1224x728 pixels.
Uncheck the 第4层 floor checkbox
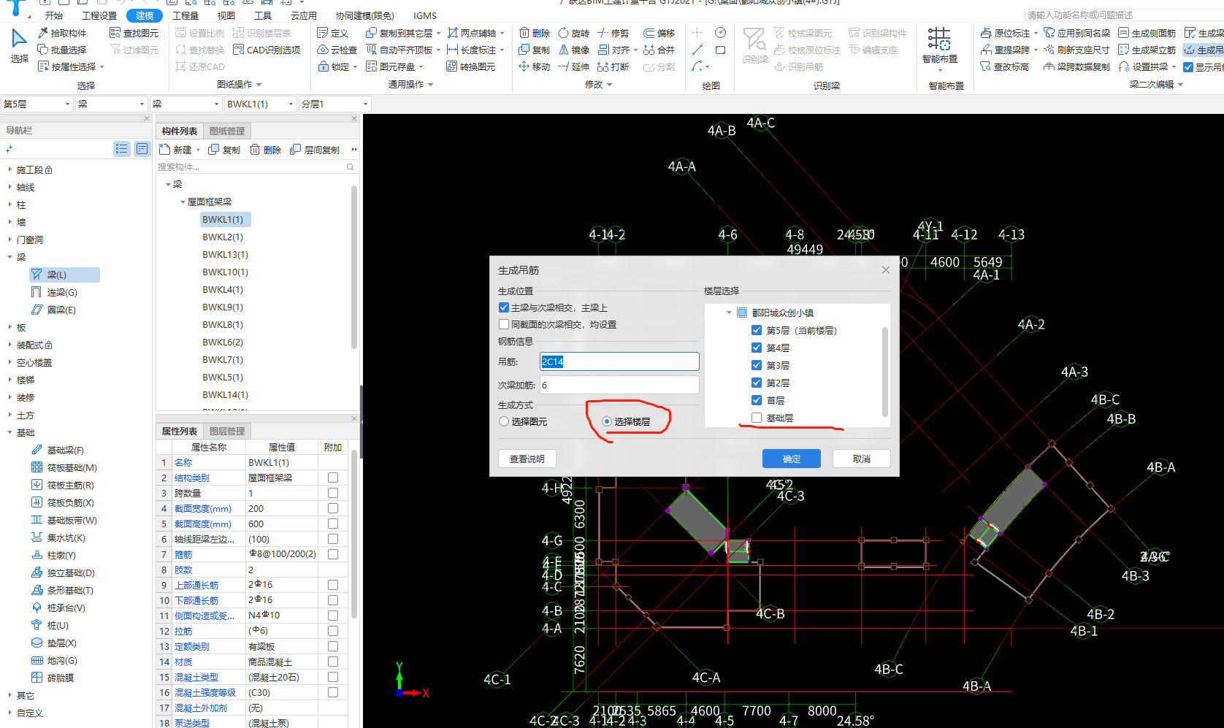[x=757, y=348]
